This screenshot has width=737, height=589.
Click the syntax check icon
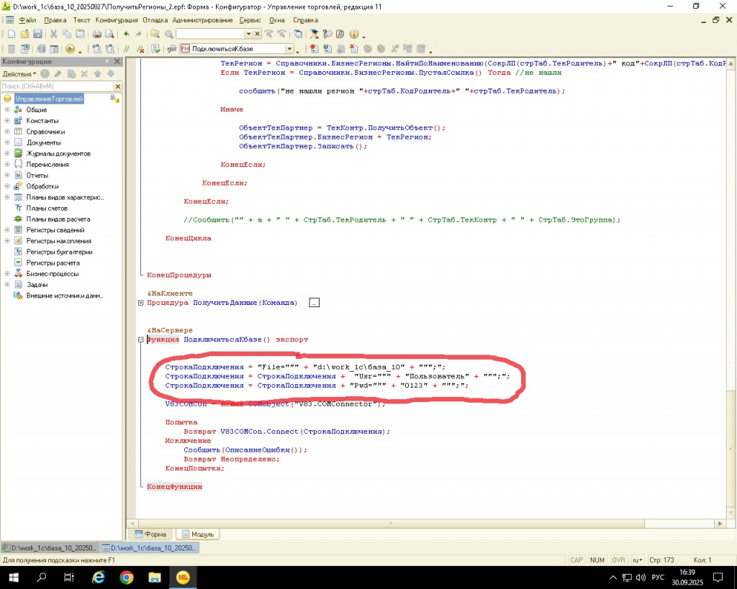pos(155,49)
